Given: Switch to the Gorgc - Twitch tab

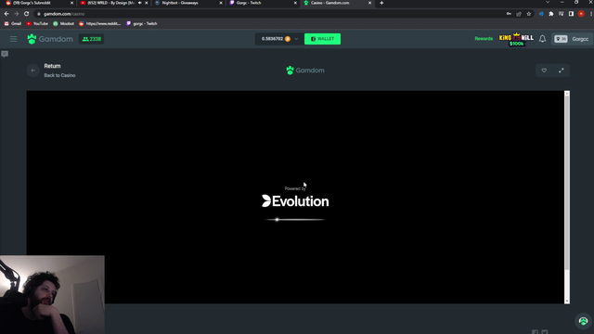Looking at the screenshot, I should 263,3.
